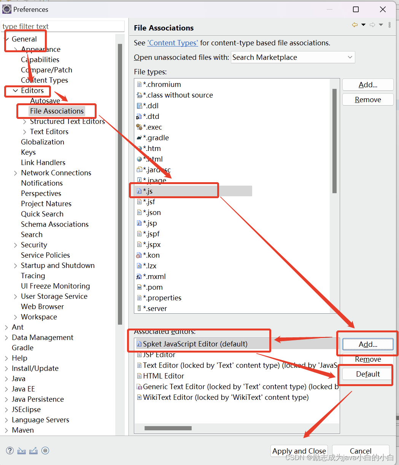Click the Cancel button

pyautogui.click(x=361, y=451)
